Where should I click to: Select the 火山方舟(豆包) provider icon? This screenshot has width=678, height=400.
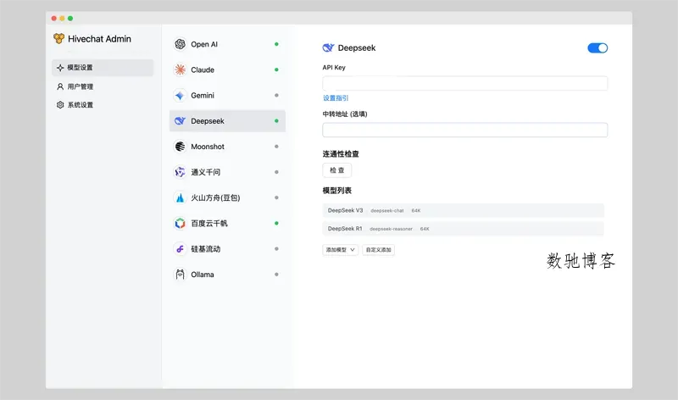180,197
